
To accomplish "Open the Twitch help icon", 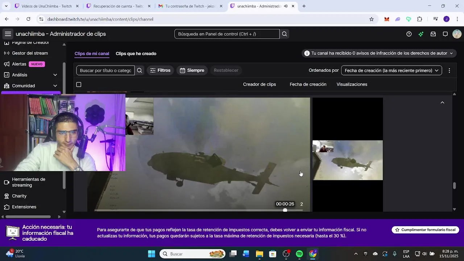I will 409,34.
